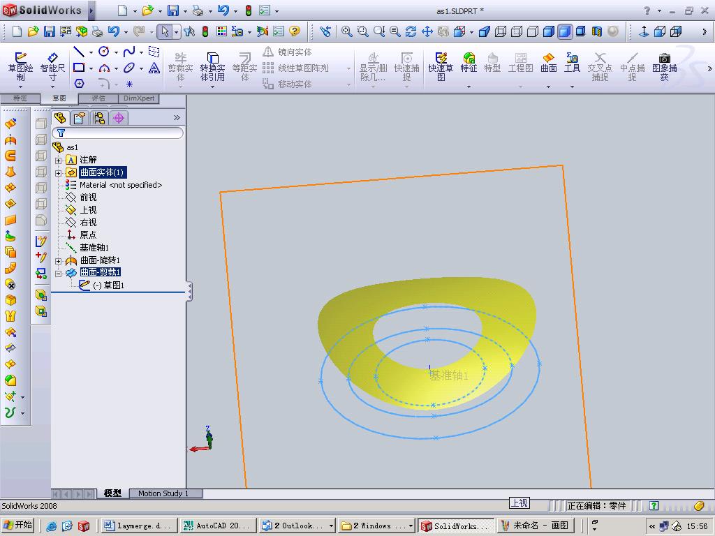The width and height of the screenshot is (715, 536).
Task: Select Material <not specified> tree item
Action: click(114, 185)
